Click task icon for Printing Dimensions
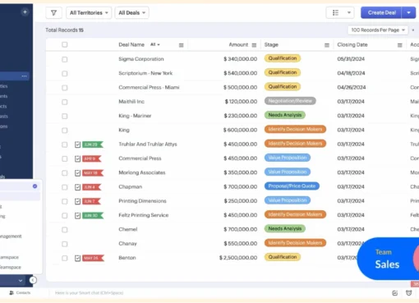The height and width of the screenshot is (303, 419). click(x=77, y=201)
